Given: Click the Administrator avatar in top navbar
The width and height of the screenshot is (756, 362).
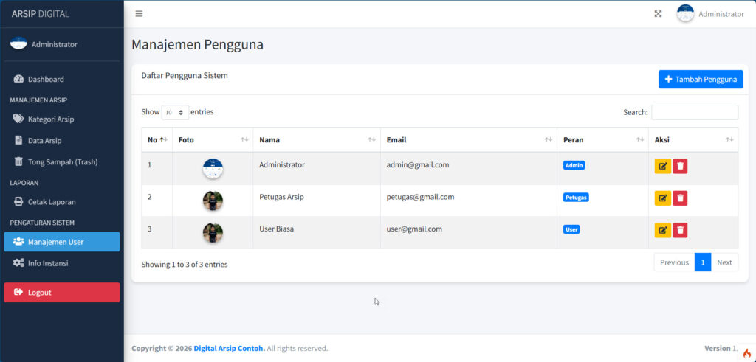Looking at the screenshot, I should click(x=685, y=14).
